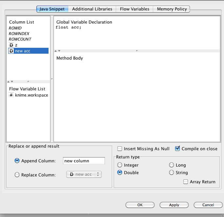Select knime.workspace flow variable
Viewport: 224px width, 217px height.
coord(29,95)
